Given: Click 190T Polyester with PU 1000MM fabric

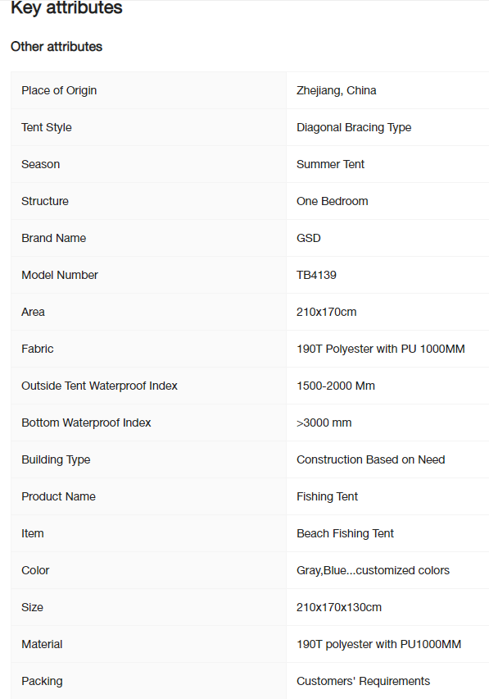Looking at the screenshot, I should (x=380, y=349).
